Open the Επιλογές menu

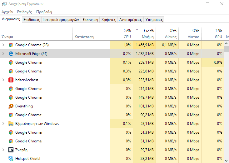[x=25, y=12]
